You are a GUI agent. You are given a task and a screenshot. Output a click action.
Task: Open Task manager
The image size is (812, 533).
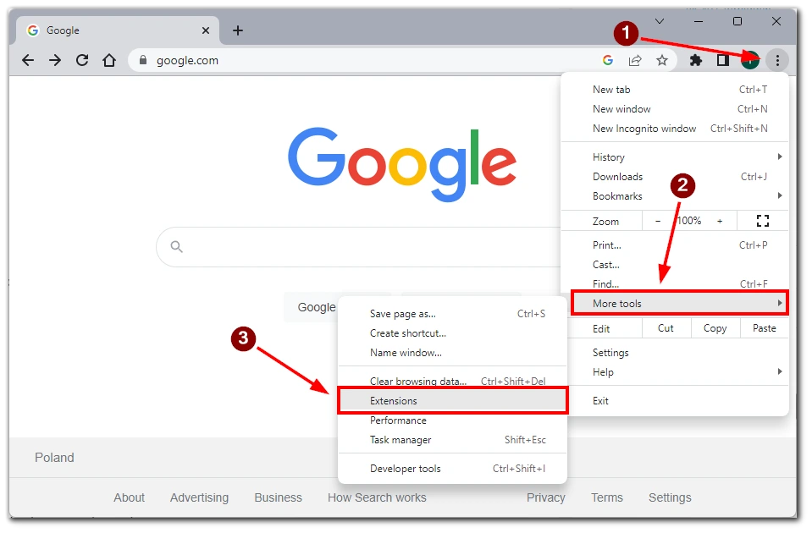point(453,441)
